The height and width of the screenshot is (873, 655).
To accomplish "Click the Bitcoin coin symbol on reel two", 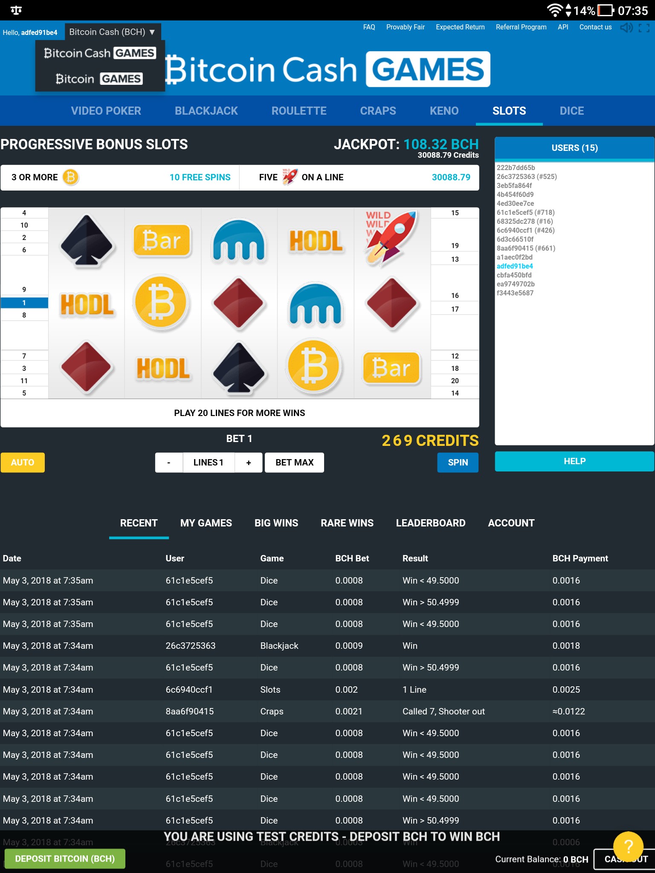I will [x=161, y=303].
